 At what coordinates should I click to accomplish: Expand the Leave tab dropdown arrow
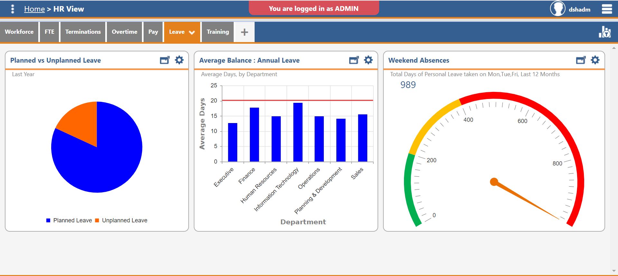point(192,32)
